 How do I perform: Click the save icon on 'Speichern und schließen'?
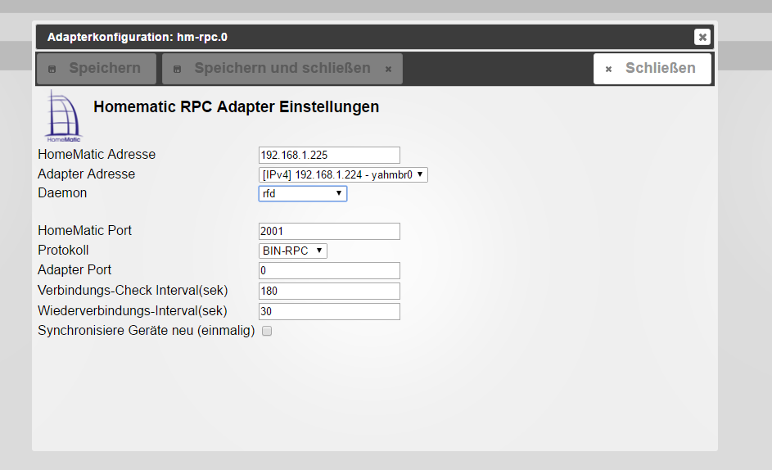pos(177,69)
